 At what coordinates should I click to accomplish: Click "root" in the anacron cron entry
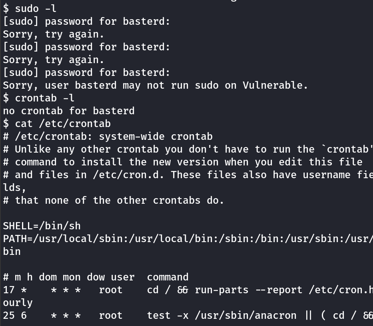(111, 315)
